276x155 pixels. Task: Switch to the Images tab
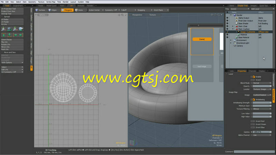coord(254,6)
